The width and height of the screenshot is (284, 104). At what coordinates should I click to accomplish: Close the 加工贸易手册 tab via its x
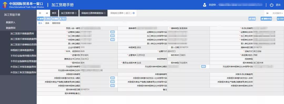76,13
